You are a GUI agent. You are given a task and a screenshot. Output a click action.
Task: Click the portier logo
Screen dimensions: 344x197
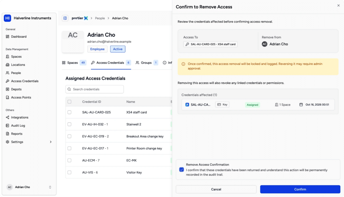[80, 18]
